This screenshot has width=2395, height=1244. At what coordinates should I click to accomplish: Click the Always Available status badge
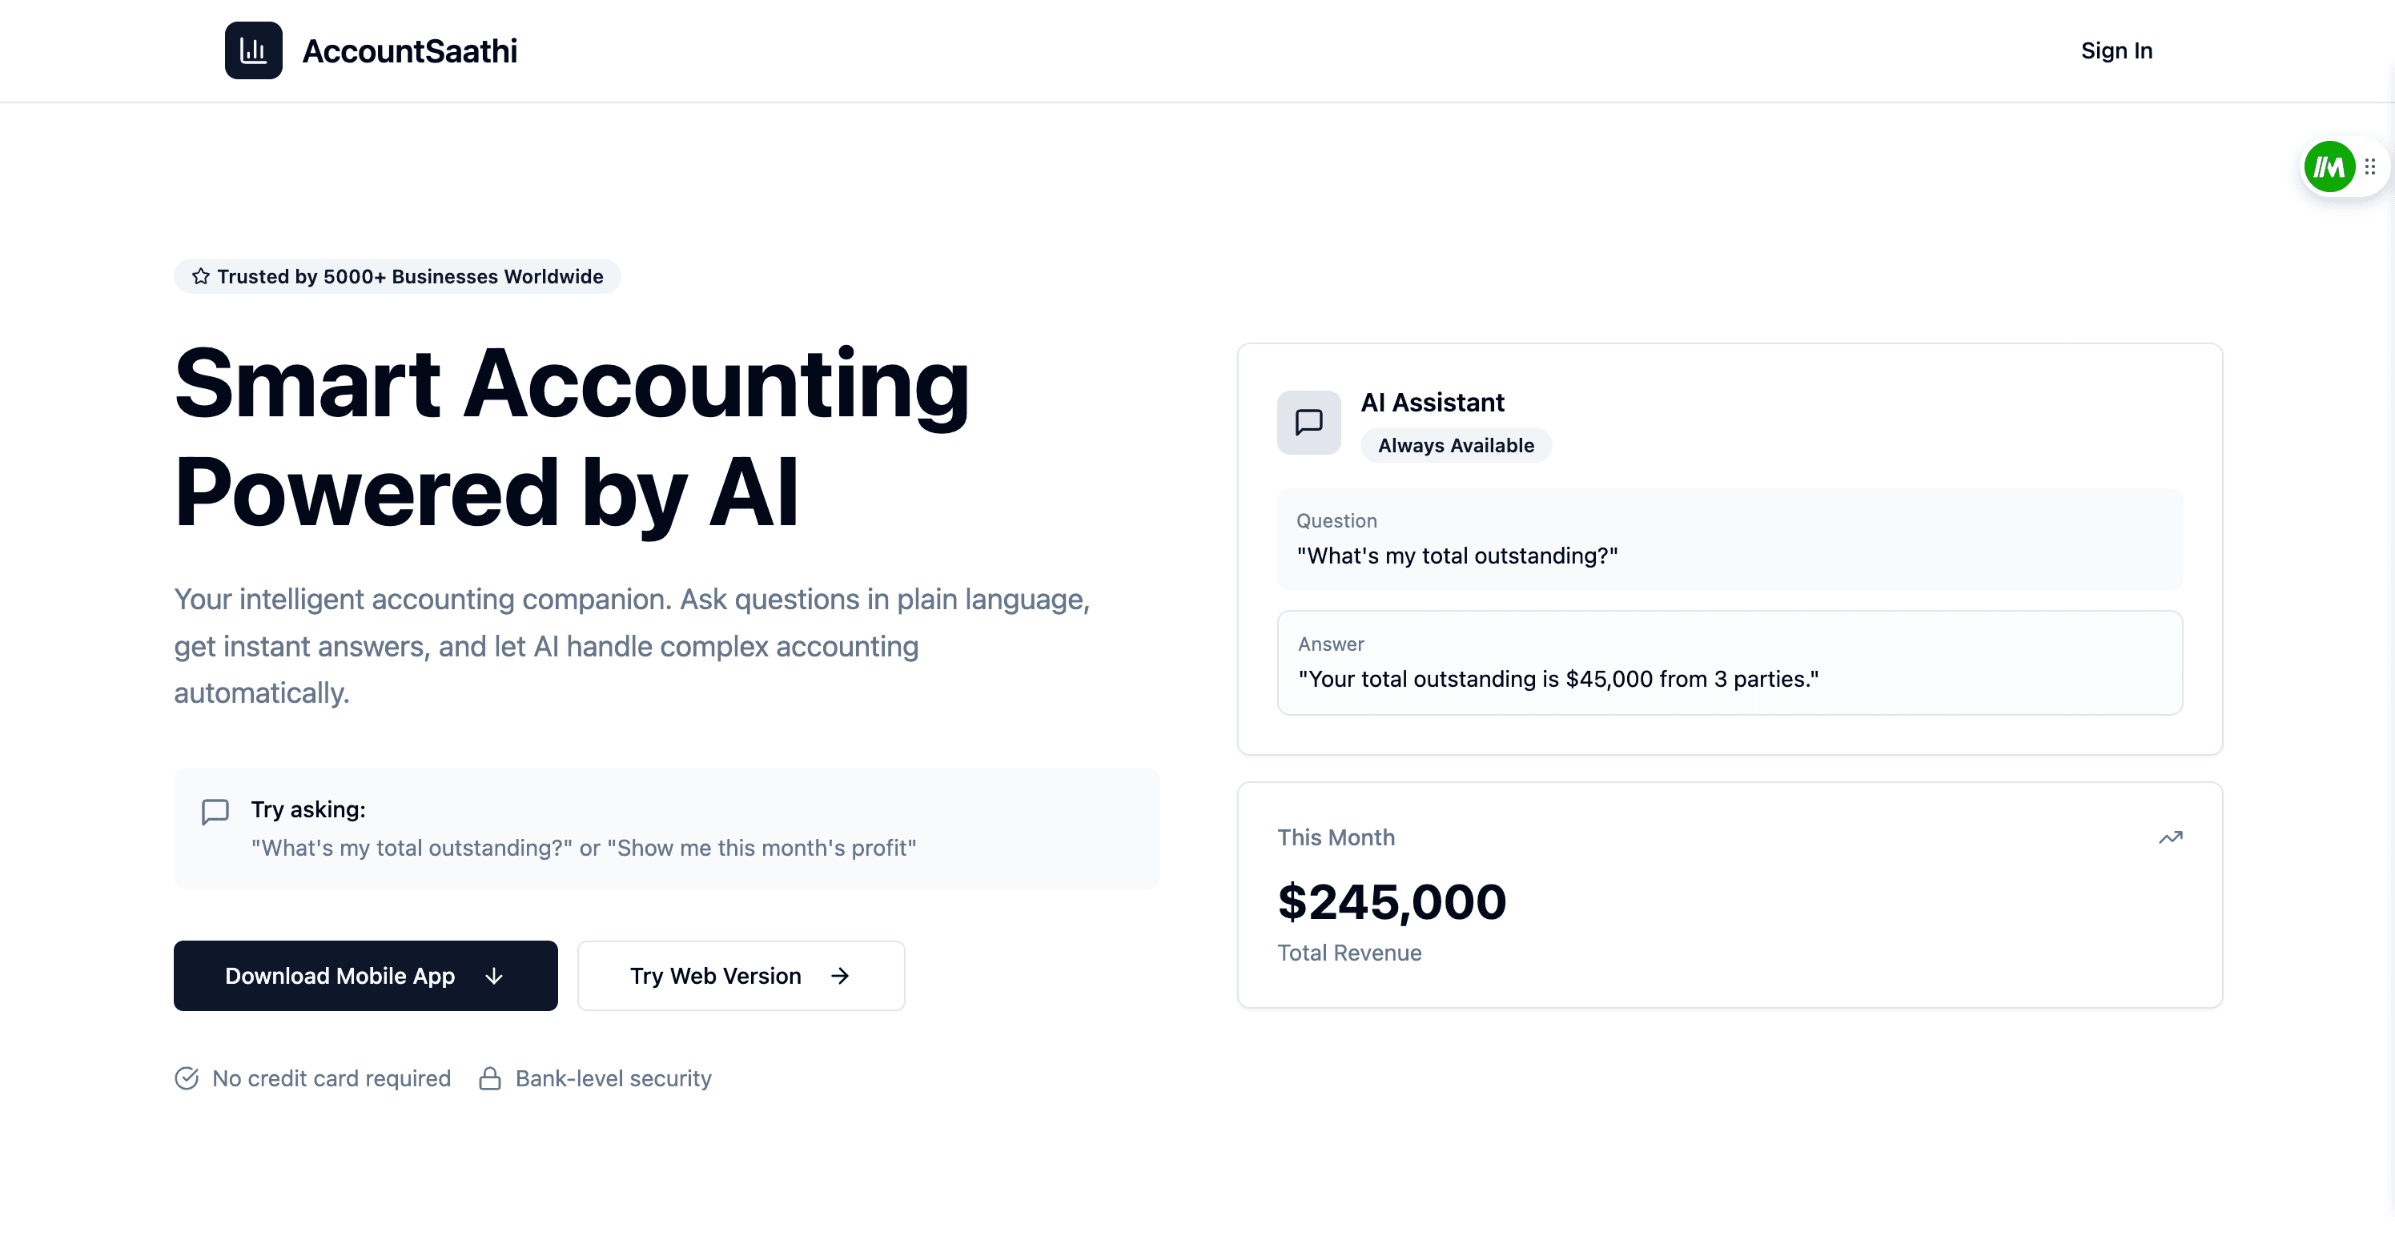point(1455,445)
